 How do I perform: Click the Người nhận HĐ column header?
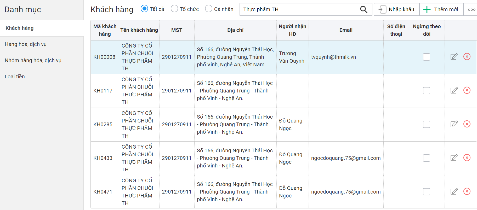click(292, 30)
